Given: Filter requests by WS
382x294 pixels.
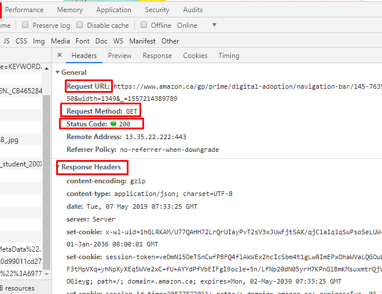Looking at the screenshot, I should (118, 41).
